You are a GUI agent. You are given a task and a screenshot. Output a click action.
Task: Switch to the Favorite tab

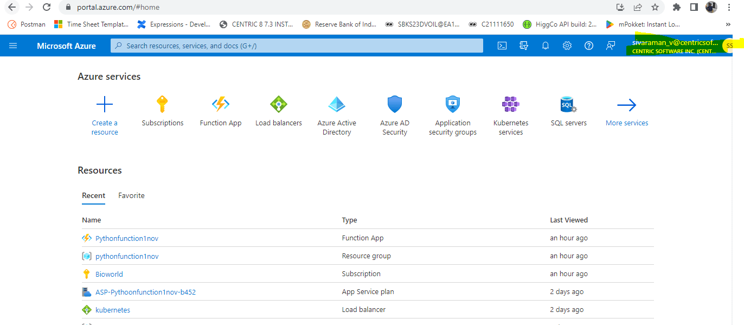point(131,195)
